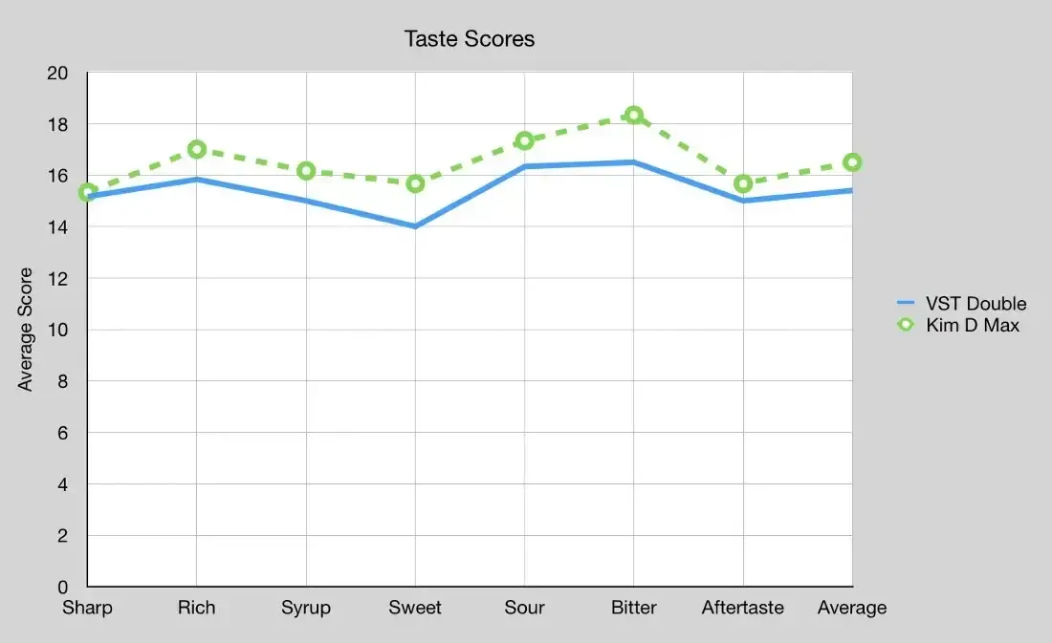Click the Kim D Max Rich data marker
The width and height of the screenshot is (1052, 643).
197,149
